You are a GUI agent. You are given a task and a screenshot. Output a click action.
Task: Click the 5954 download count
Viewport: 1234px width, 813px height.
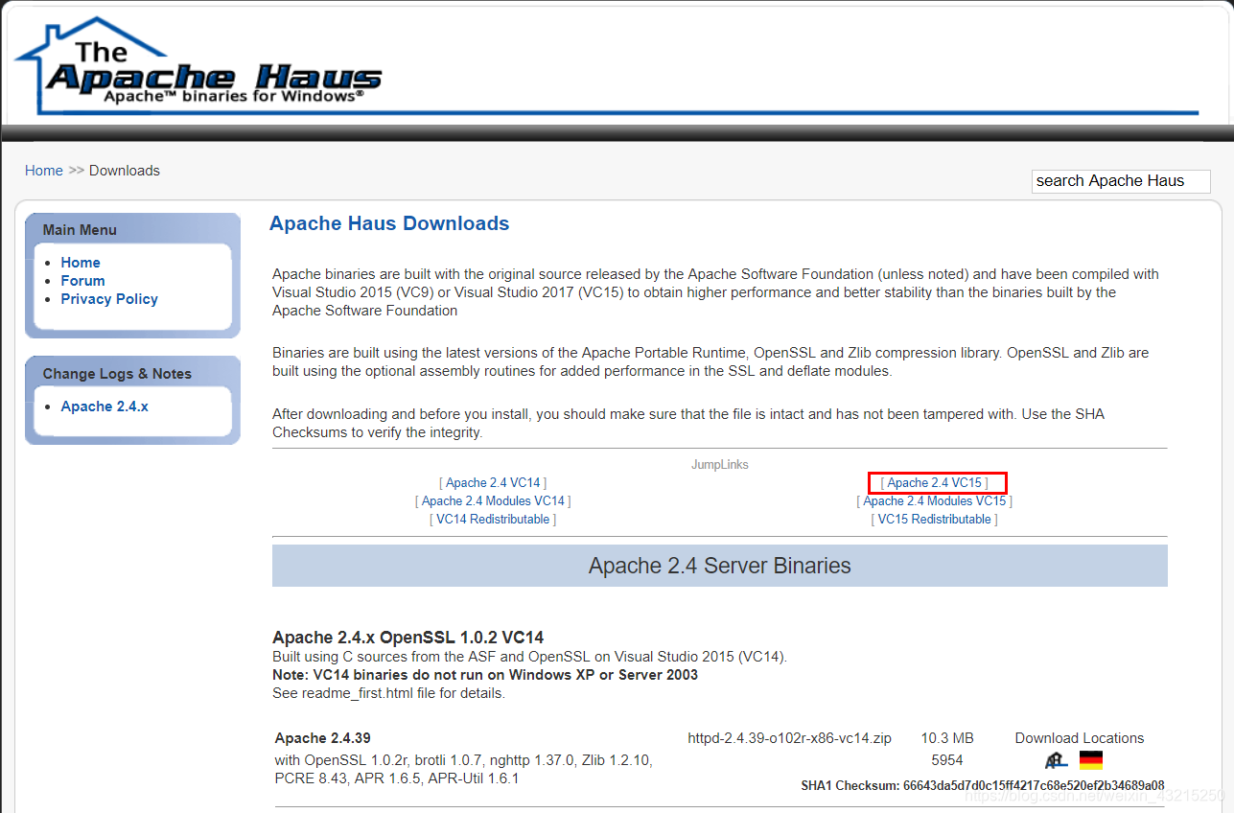point(947,760)
